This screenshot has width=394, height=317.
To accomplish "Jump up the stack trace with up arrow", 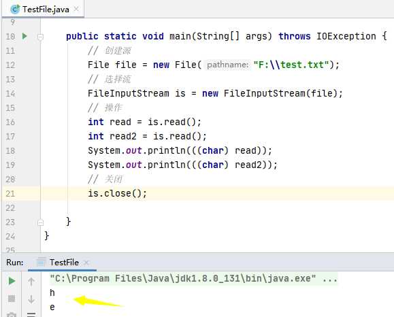I will (x=31, y=282).
